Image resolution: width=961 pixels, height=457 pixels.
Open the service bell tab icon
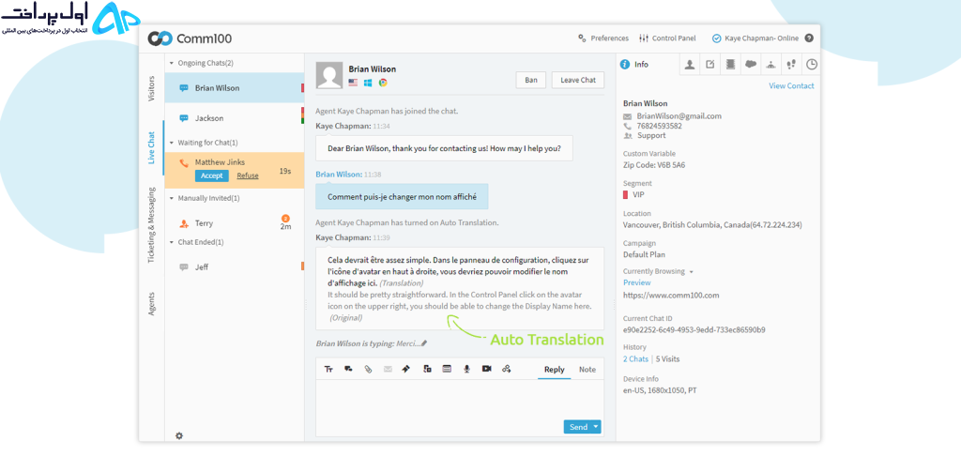point(771,65)
